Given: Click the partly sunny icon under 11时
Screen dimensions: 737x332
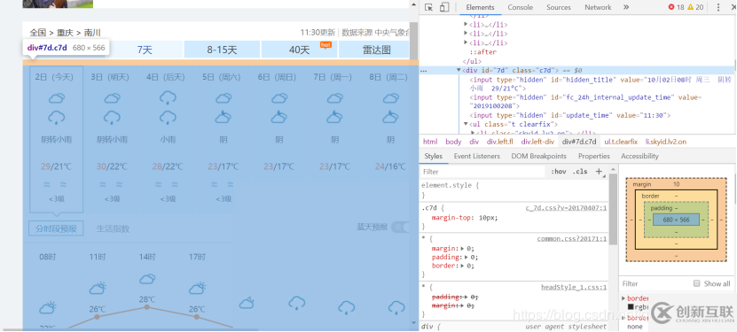Looking at the screenshot, I should tap(98, 289).
